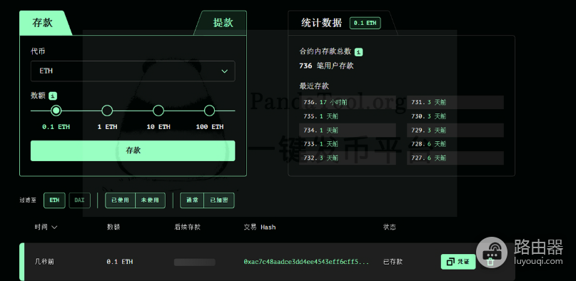Click the 交易 Hash column header
This screenshot has width=576, height=281.
click(x=260, y=227)
